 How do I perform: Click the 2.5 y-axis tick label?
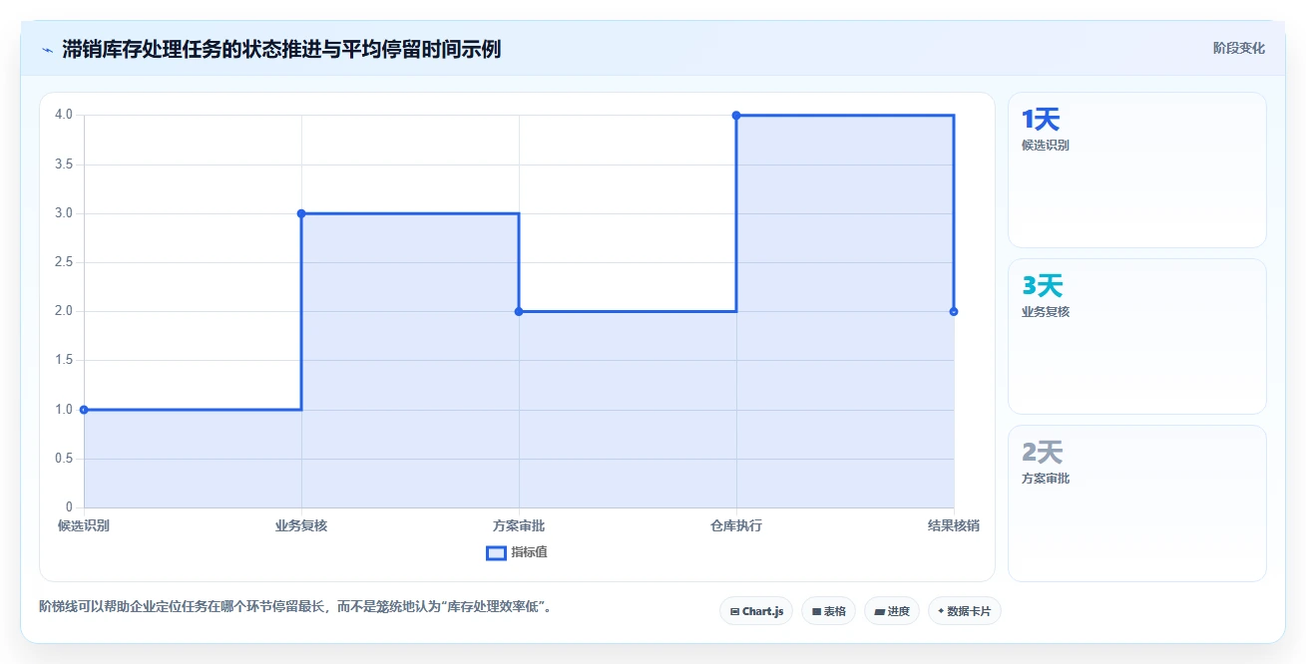[x=64, y=262]
